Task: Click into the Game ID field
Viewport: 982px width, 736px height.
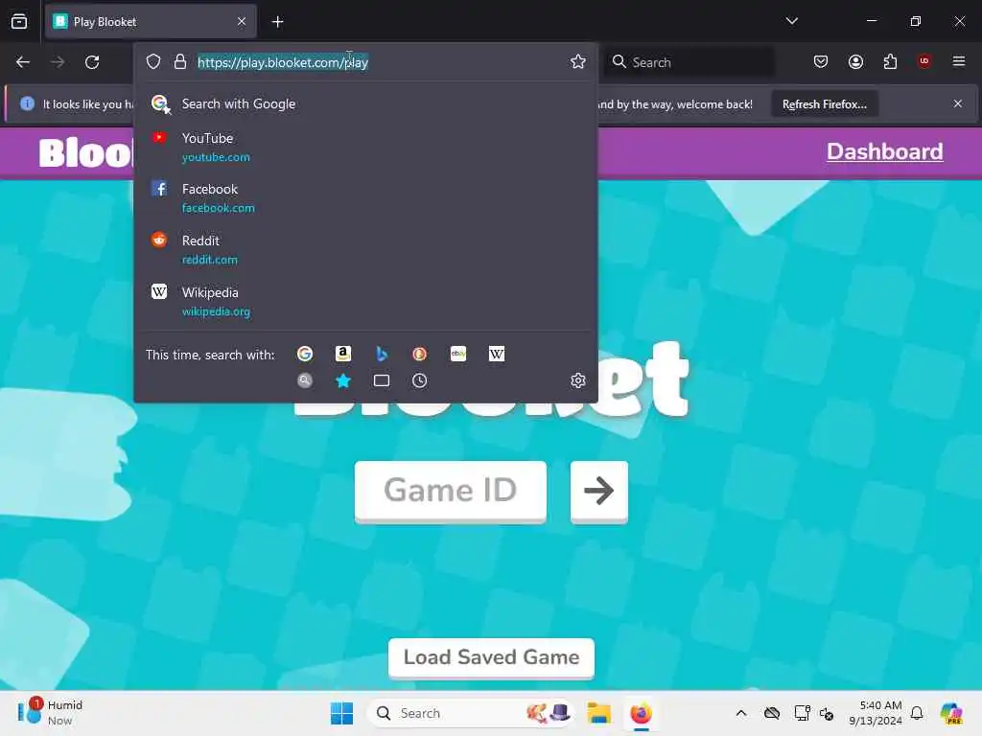Action: [x=451, y=492]
